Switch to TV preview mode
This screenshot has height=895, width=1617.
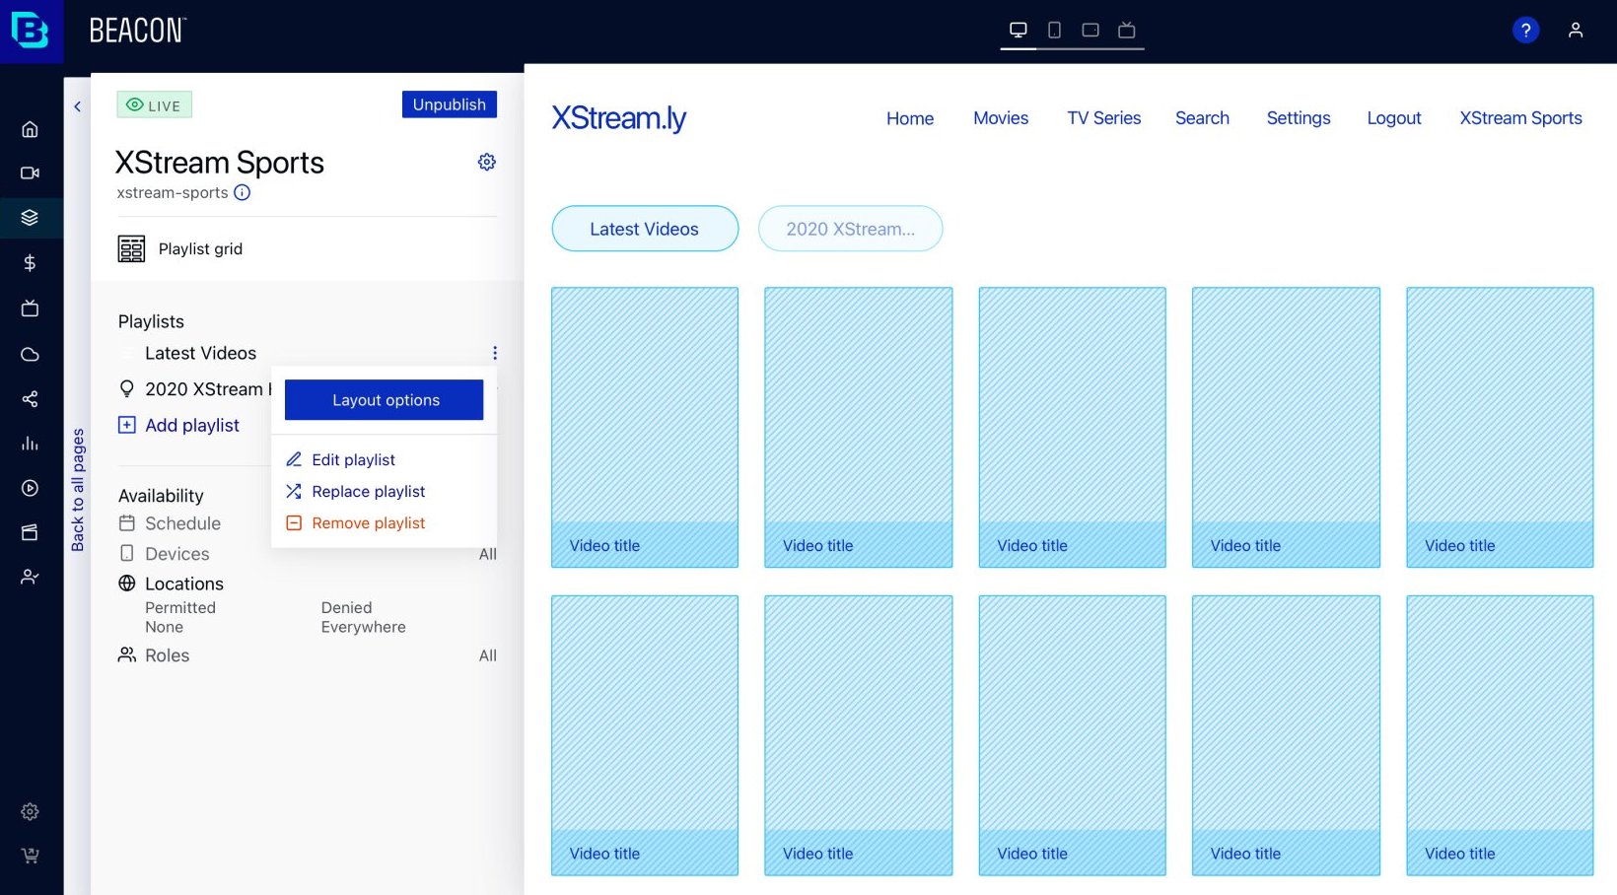click(x=1127, y=30)
